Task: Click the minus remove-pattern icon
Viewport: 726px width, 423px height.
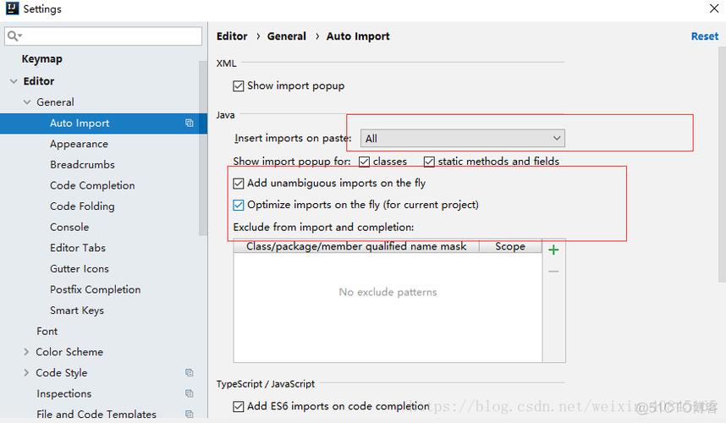Action: 553,272
